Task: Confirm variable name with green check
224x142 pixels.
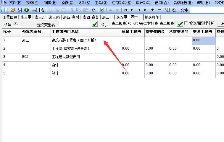Action: tap(95, 24)
